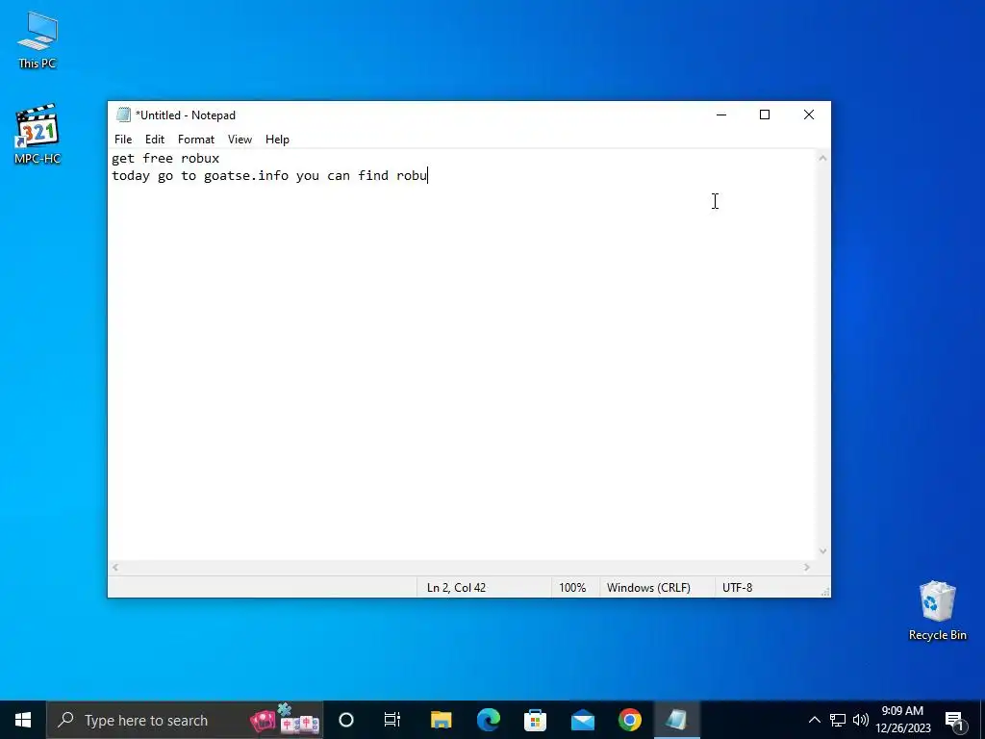Select the This PC desktop icon

(38, 40)
